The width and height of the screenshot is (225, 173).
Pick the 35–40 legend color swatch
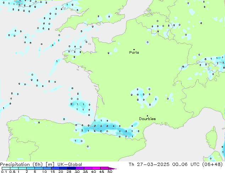pos(88,168)
